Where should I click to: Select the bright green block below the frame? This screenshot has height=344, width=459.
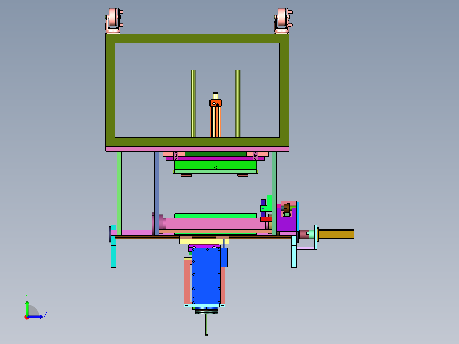215,165
